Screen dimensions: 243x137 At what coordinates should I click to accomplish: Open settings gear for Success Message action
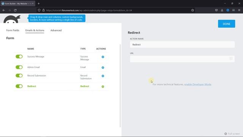103,57
